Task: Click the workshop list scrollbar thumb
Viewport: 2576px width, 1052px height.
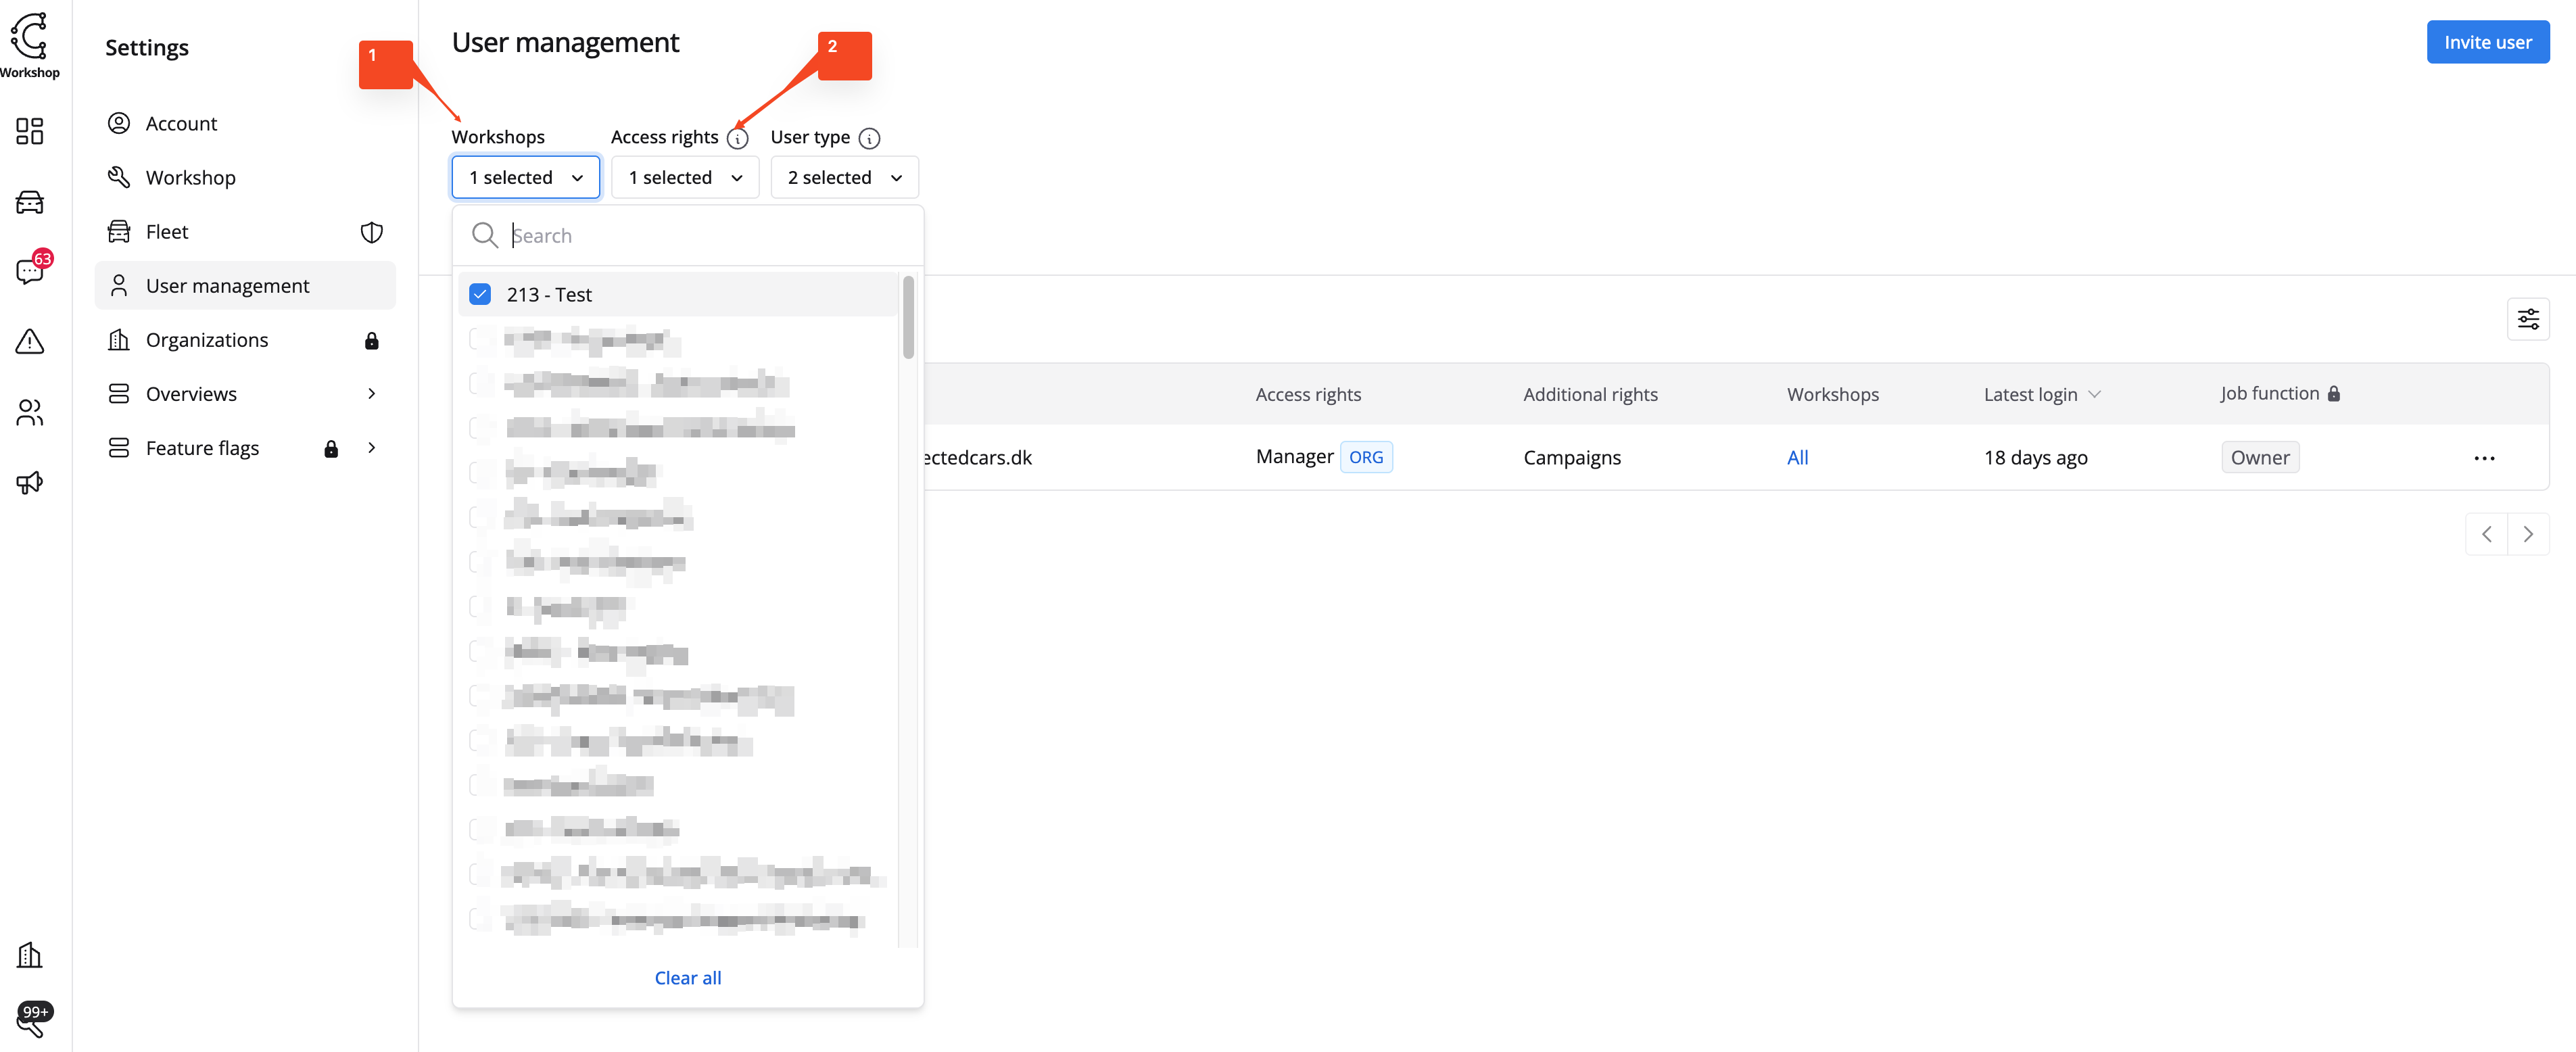Action: click(908, 318)
